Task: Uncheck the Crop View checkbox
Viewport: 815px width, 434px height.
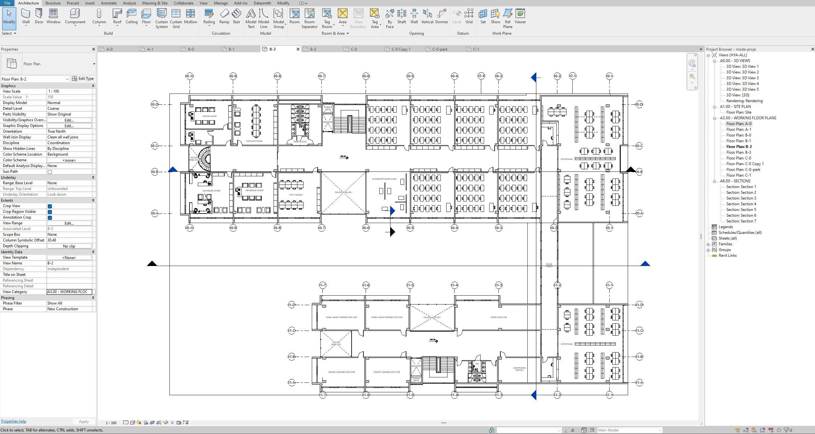Action: (50, 206)
